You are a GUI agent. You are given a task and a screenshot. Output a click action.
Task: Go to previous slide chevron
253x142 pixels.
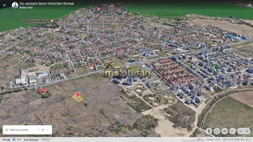(39, 130)
